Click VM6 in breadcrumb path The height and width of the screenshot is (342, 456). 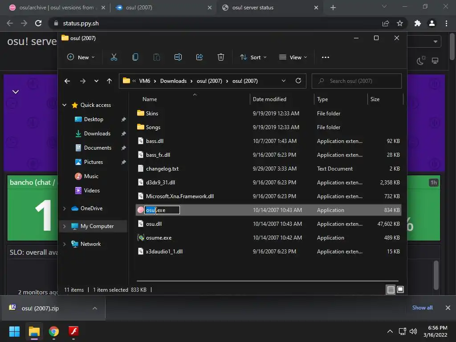[145, 81]
